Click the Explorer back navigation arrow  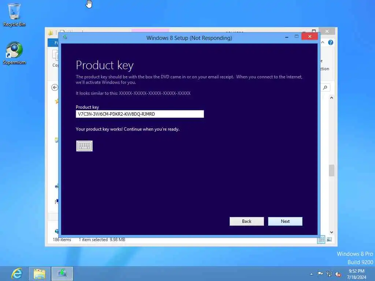55,87
